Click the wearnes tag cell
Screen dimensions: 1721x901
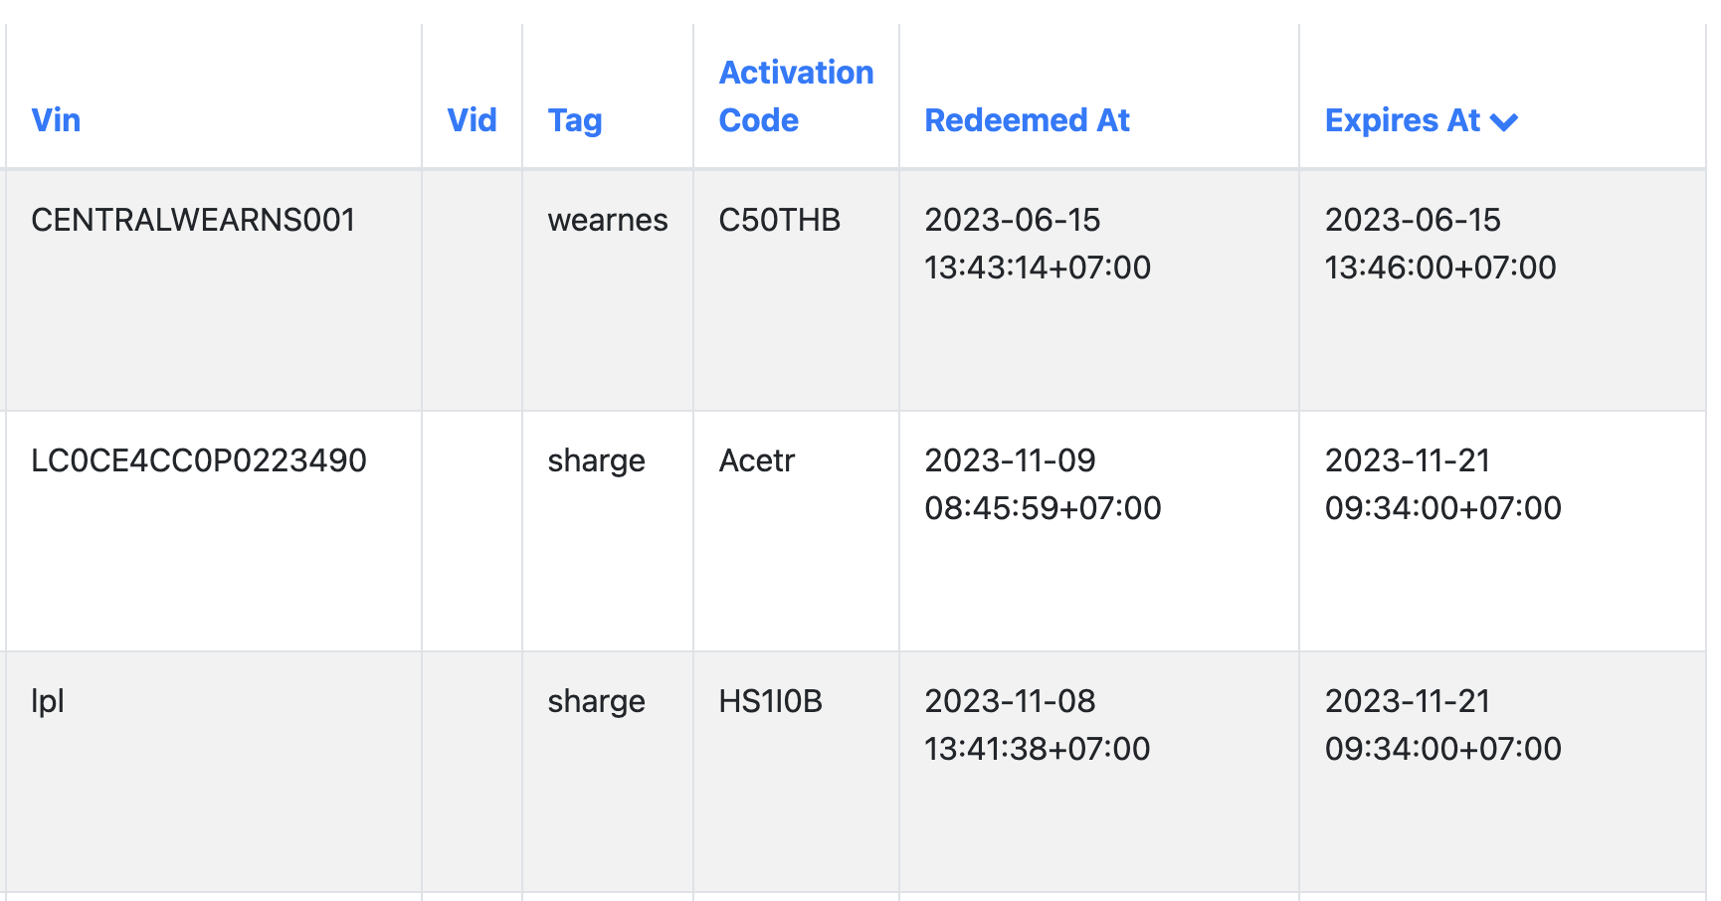(x=608, y=220)
